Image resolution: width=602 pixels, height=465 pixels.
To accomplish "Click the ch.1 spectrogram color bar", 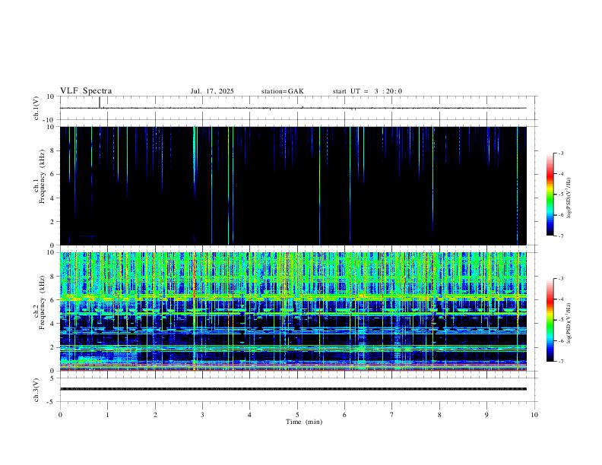I will click(x=550, y=195).
